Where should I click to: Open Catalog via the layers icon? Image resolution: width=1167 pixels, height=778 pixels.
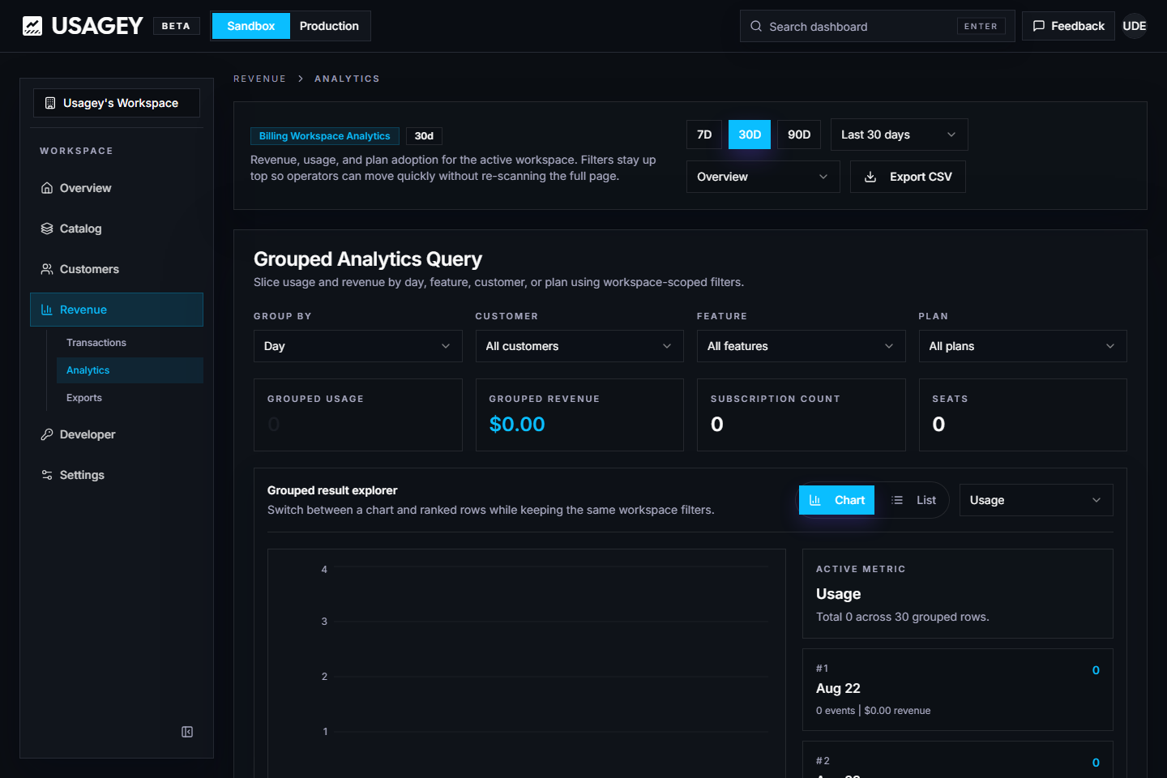47,229
